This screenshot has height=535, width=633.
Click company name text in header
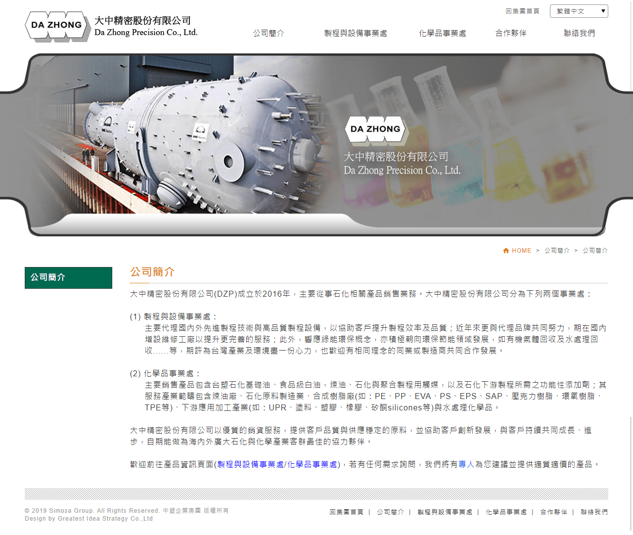(x=146, y=26)
